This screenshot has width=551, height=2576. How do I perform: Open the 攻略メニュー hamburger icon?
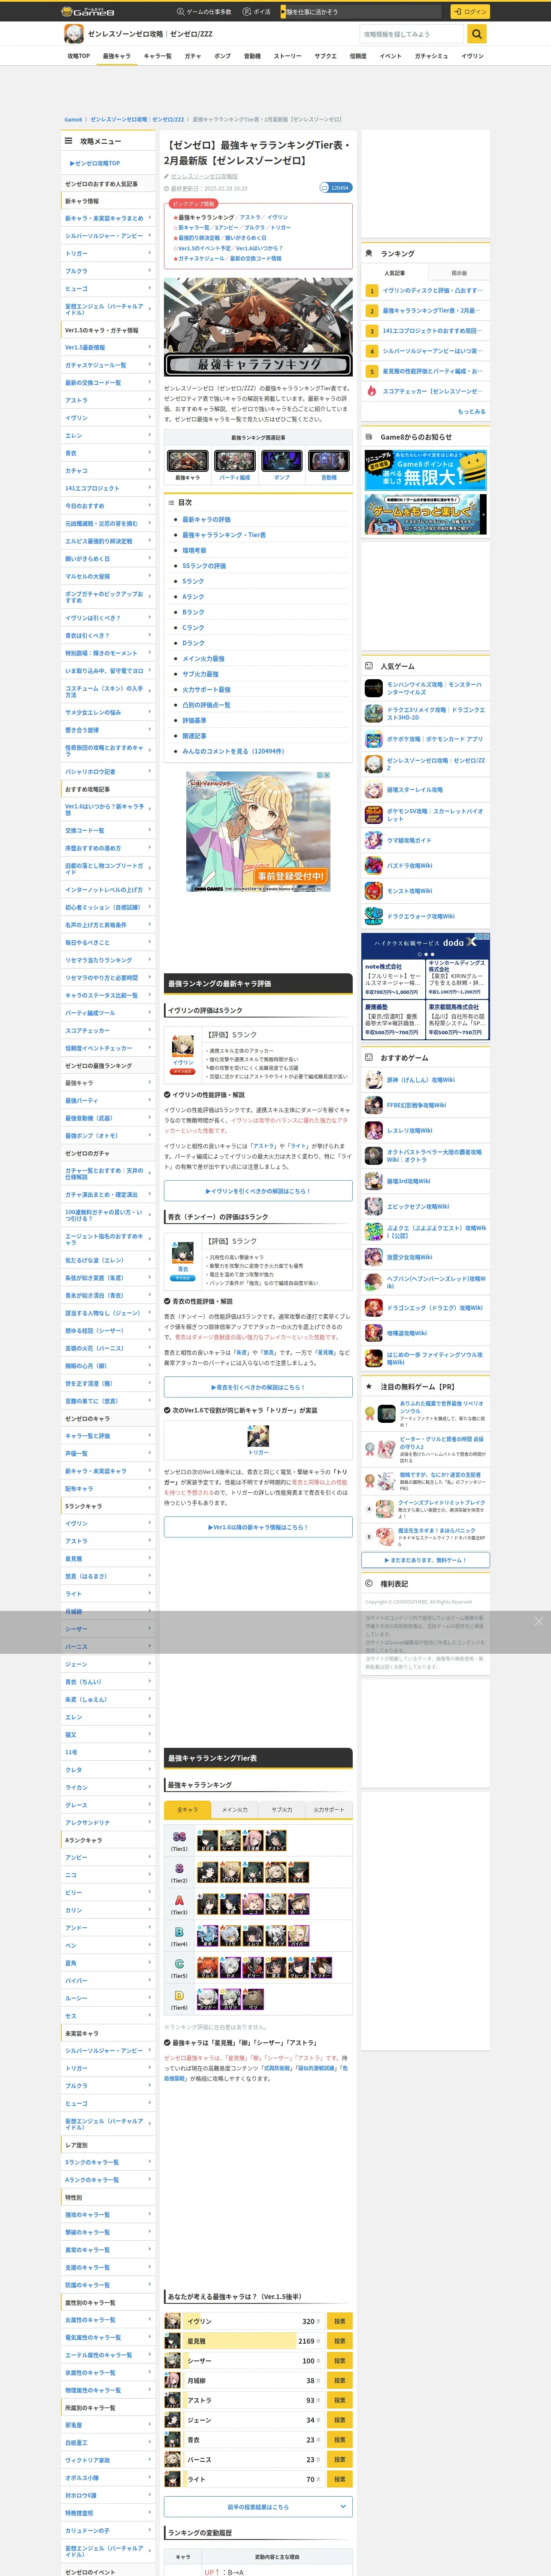point(69,141)
